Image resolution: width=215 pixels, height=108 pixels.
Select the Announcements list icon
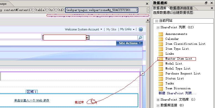point(161,34)
